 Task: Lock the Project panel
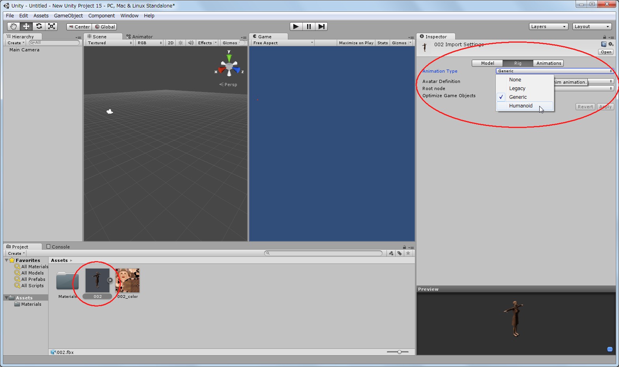tap(404, 247)
